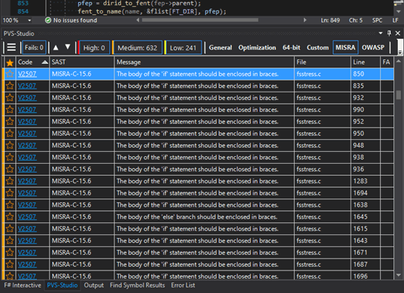Click the horizontal editor scrollbar thumb

pyautogui.click(x=200, y=20)
